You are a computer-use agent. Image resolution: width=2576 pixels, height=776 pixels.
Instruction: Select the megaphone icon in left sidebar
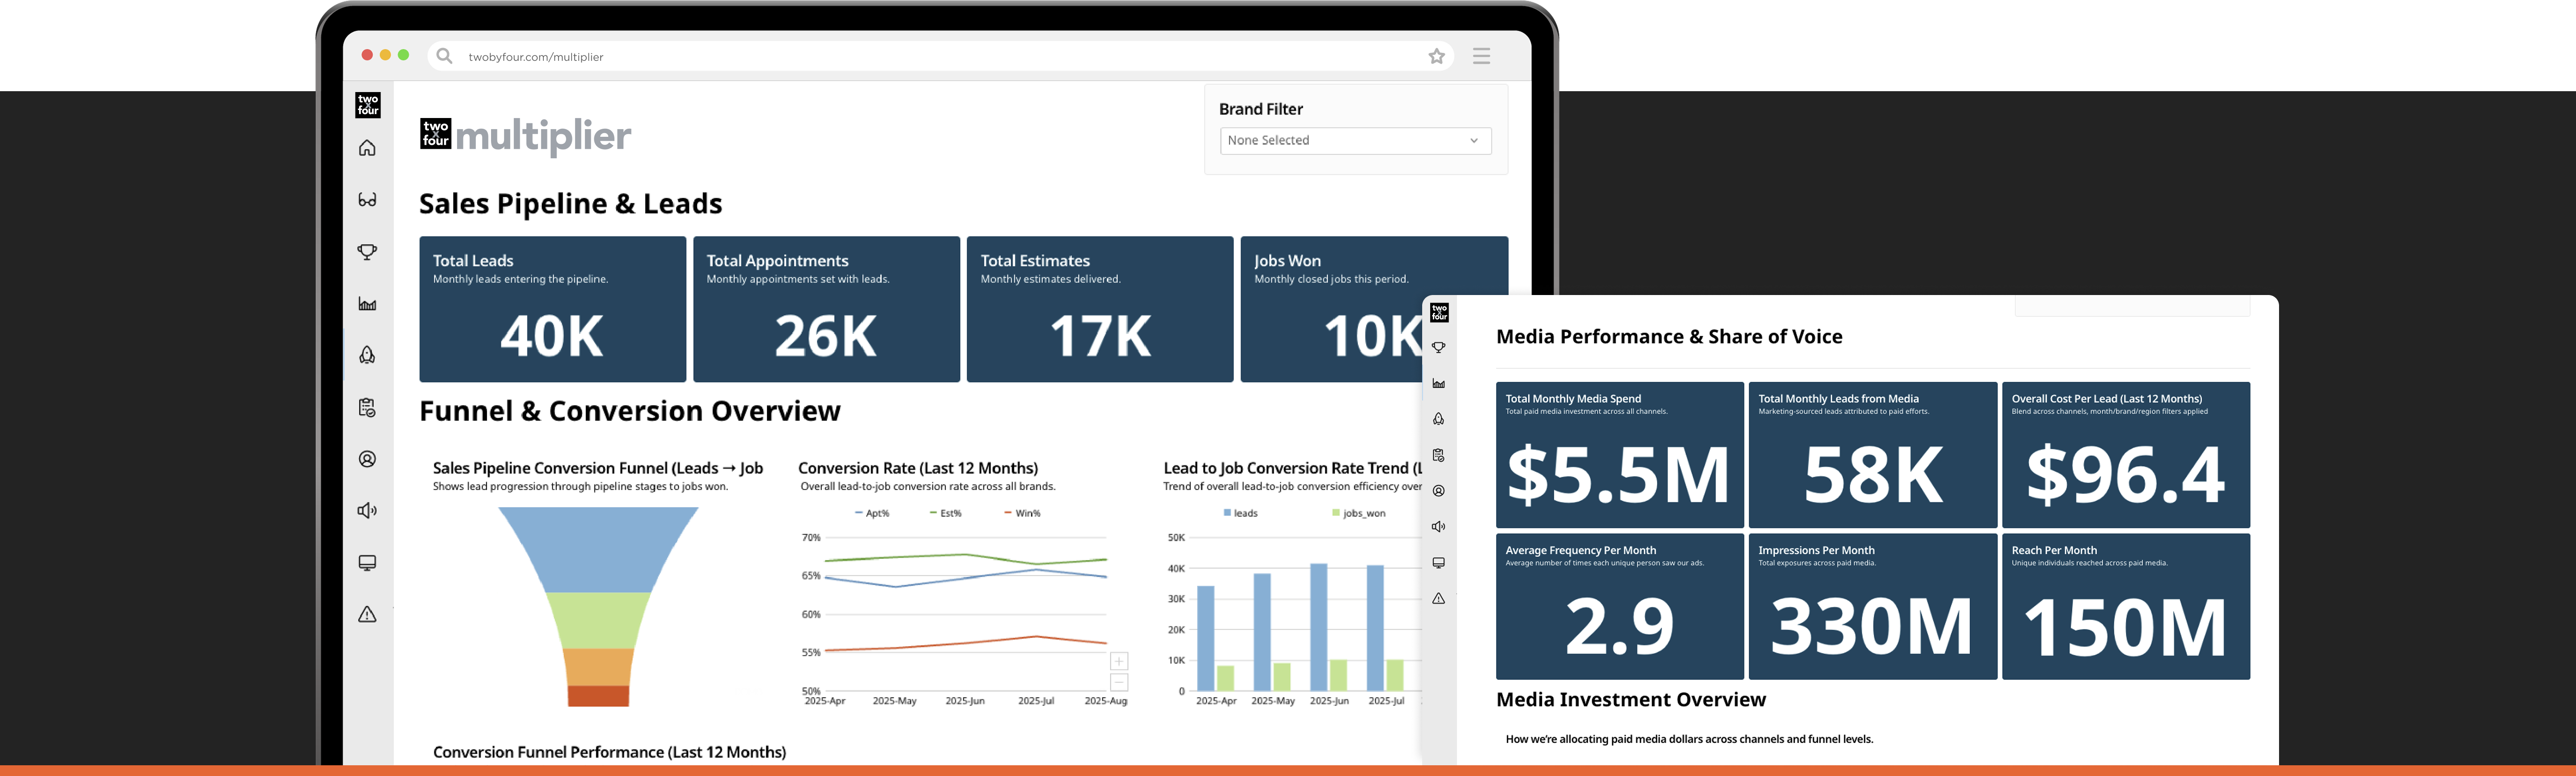[367, 511]
